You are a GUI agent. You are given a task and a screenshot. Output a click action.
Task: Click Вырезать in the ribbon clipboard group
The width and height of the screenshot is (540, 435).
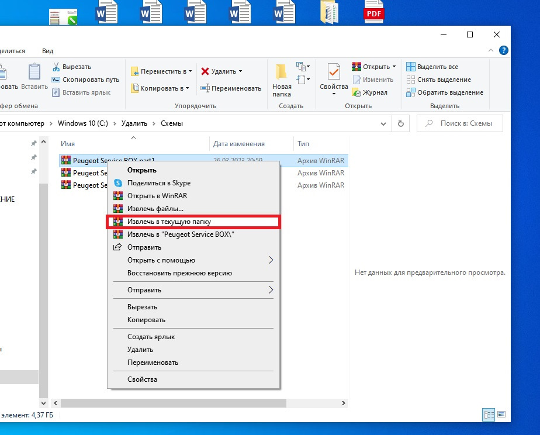point(72,67)
